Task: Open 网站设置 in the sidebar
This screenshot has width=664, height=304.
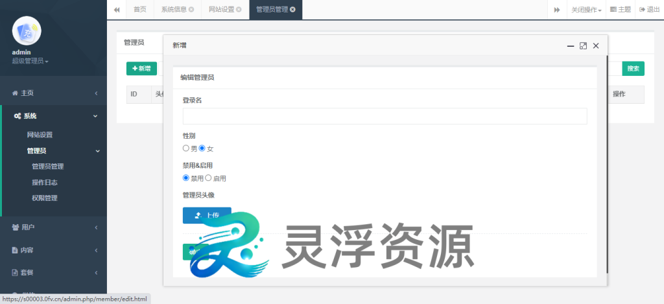Action: (40, 135)
